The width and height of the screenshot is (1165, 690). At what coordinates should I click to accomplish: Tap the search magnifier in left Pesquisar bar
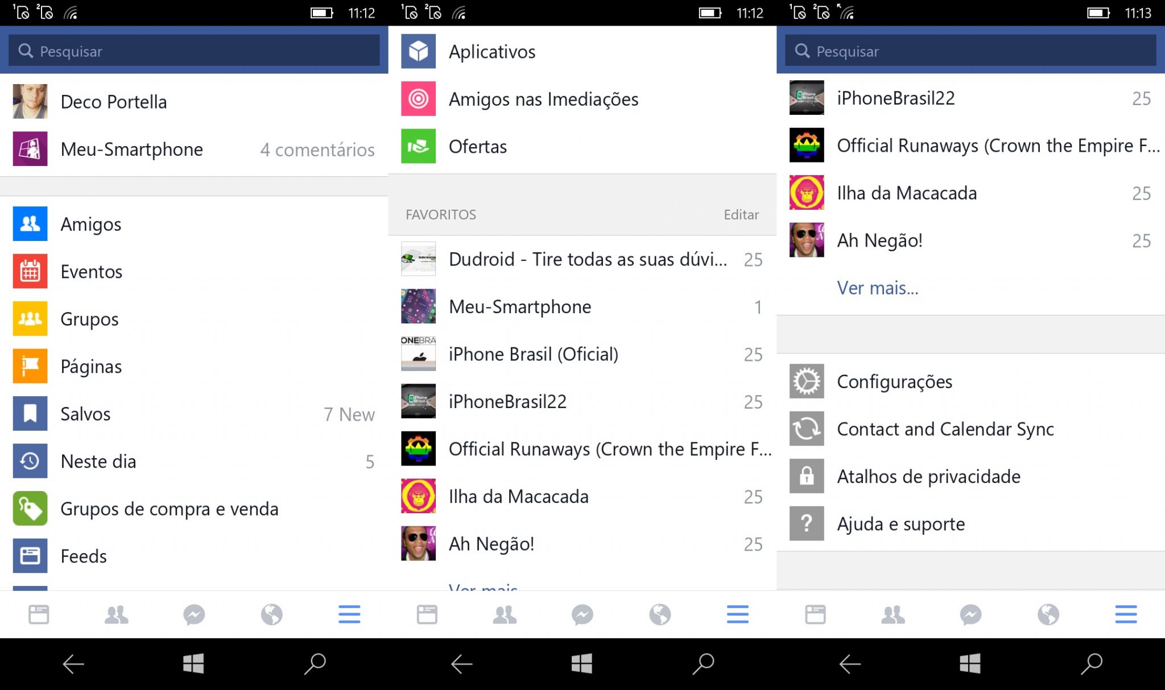pos(26,51)
